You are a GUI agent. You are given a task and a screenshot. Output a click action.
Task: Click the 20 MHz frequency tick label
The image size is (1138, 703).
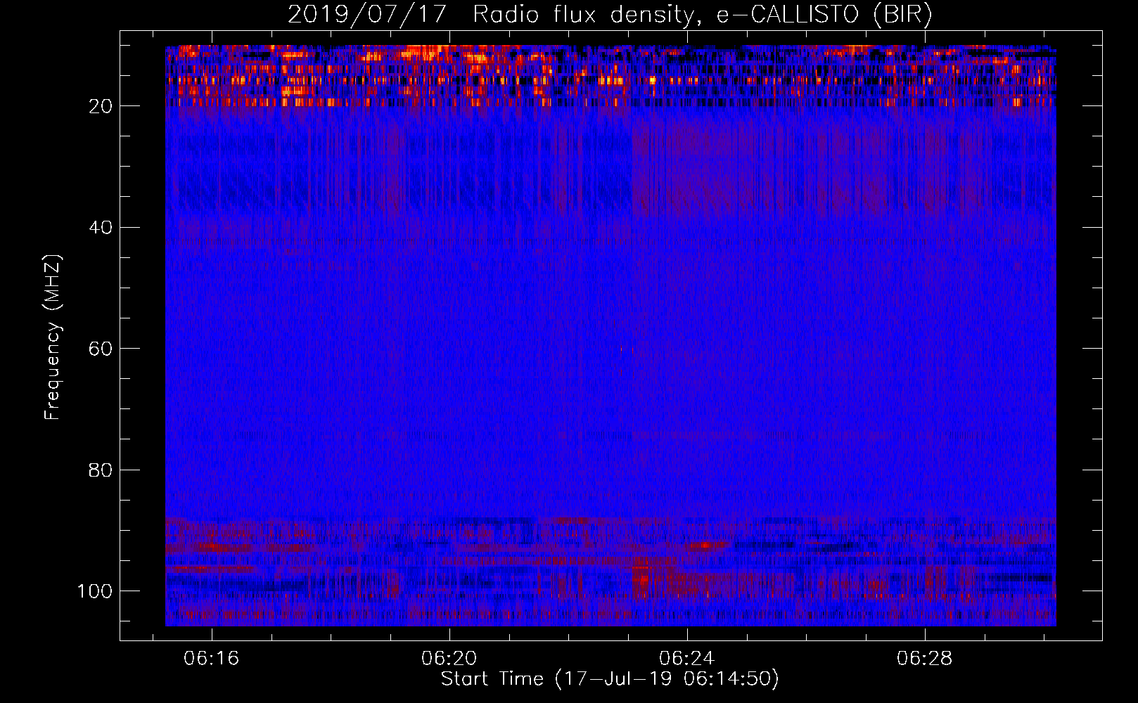tap(101, 106)
